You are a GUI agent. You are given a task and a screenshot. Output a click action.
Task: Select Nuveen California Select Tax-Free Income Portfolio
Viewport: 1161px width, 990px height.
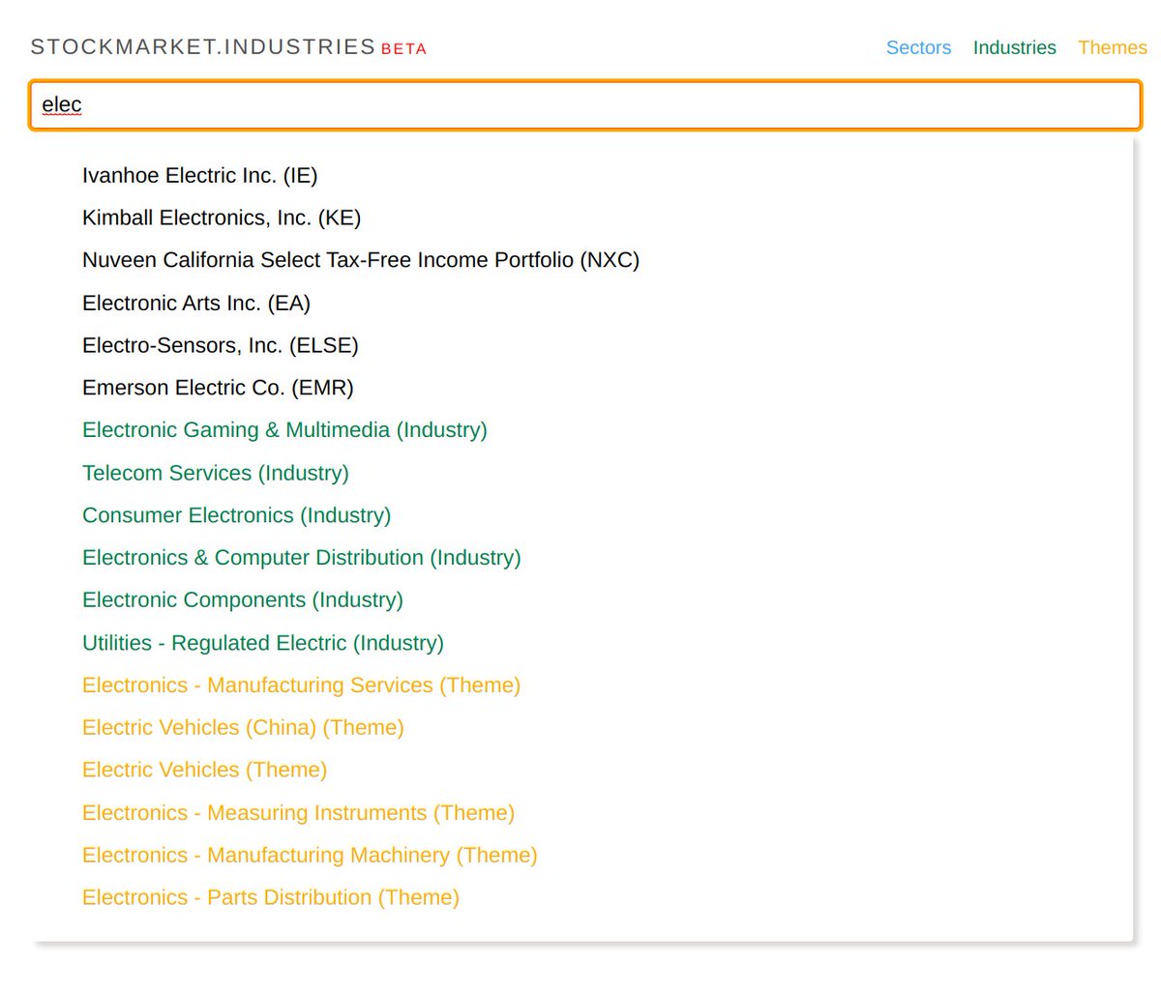pyautogui.click(x=360, y=260)
